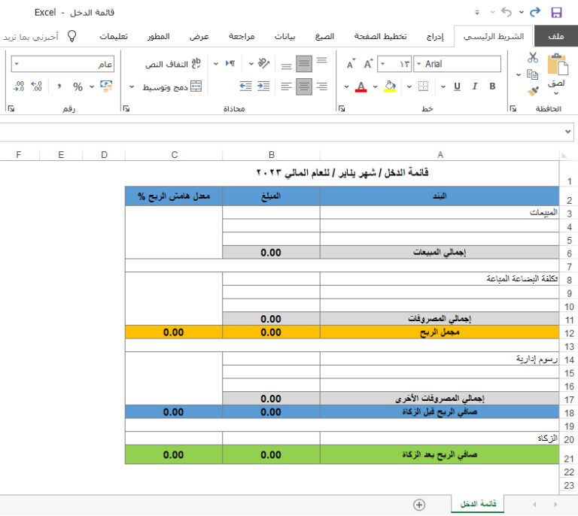Select column C header

(175, 155)
